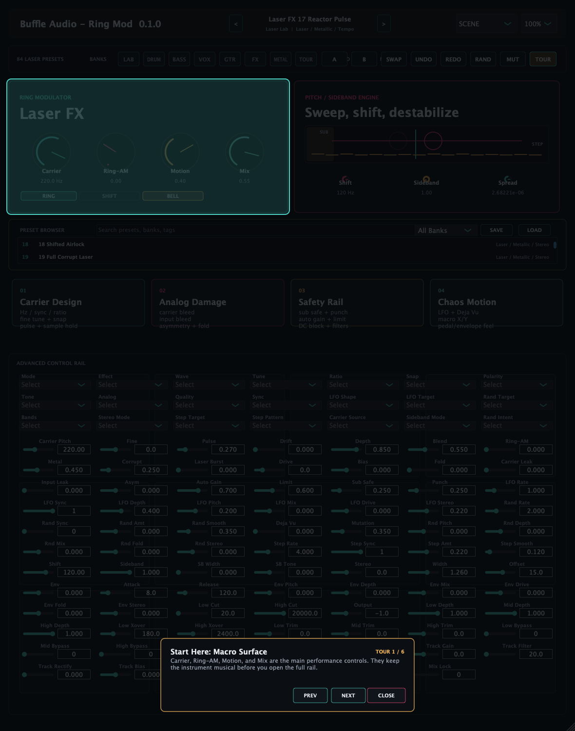Select preset 18 Shifted Airlock

[x=285, y=244]
